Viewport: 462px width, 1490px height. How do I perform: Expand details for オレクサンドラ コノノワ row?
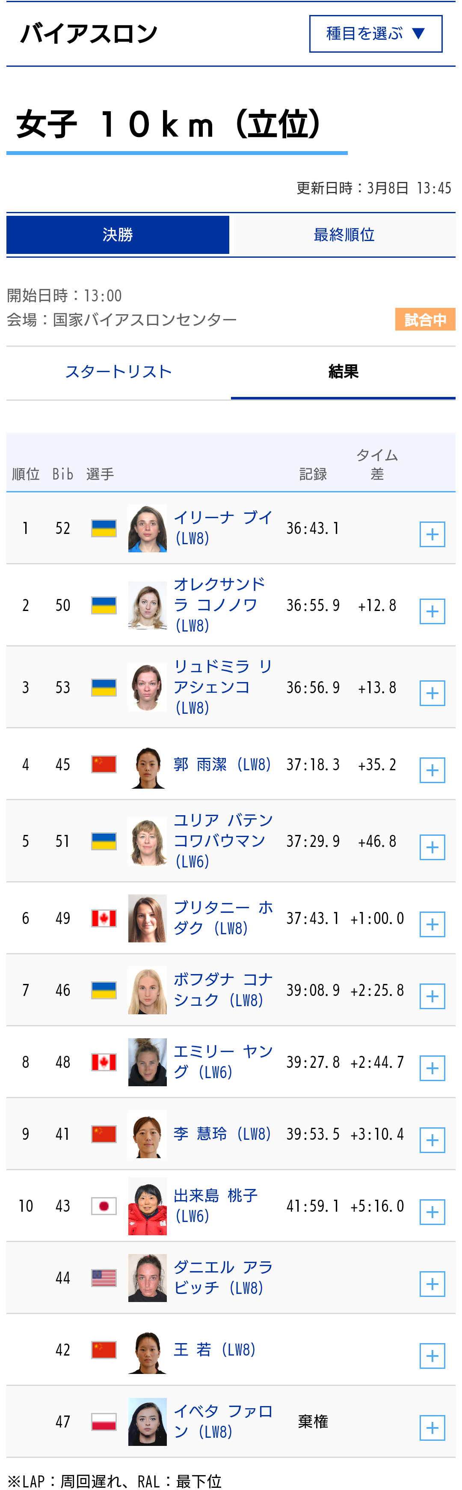click(432, 612)
